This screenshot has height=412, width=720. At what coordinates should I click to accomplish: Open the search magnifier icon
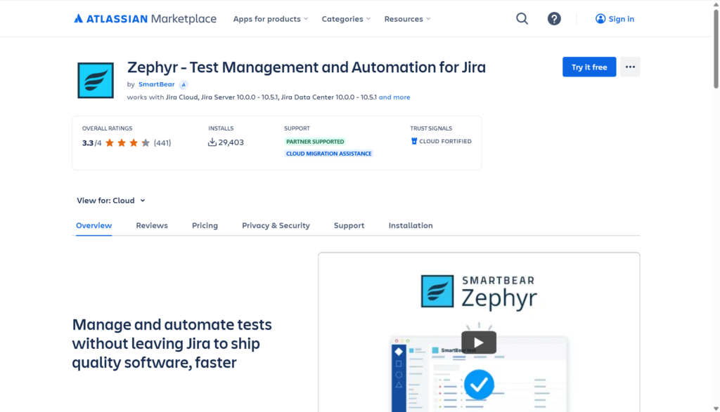[x=522, y=19]
